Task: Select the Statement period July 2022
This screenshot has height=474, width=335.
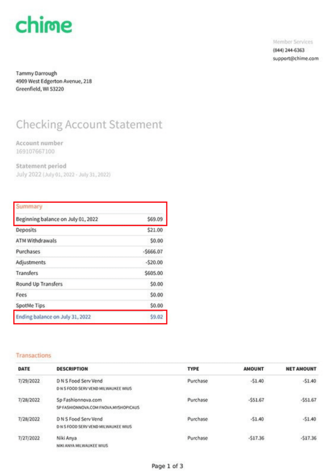Action: 63,174
